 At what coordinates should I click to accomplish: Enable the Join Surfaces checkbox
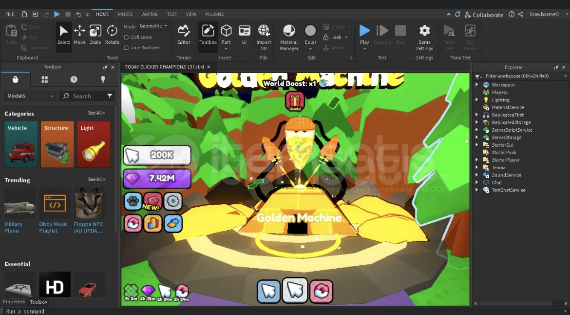click(x=126, y=48)
